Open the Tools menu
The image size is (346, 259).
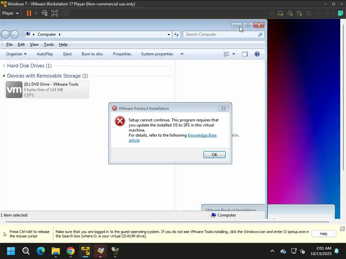click(x=49, y=45)
